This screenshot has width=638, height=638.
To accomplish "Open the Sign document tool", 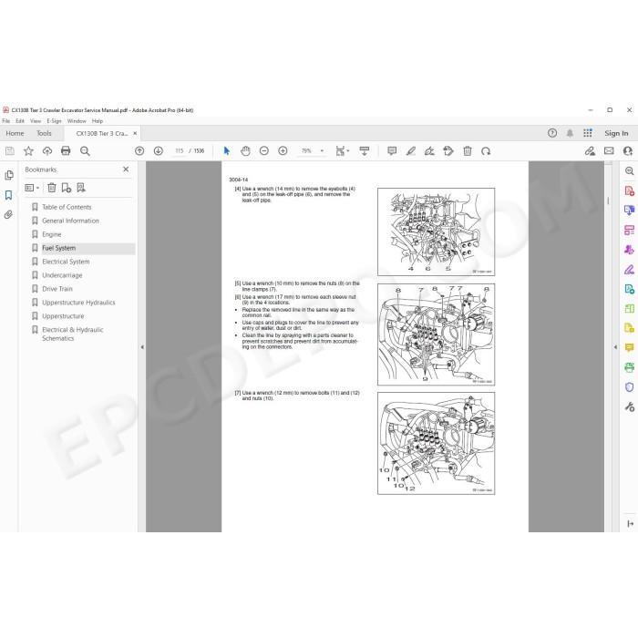I will (429, 151).
